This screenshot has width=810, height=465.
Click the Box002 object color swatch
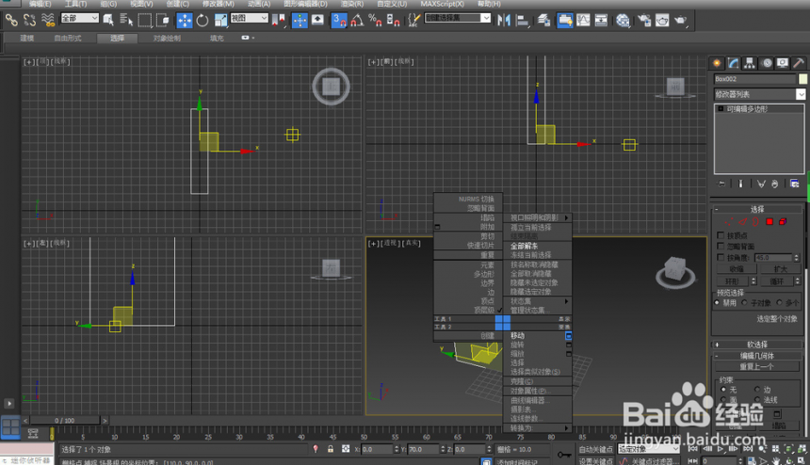coord(802,79)
